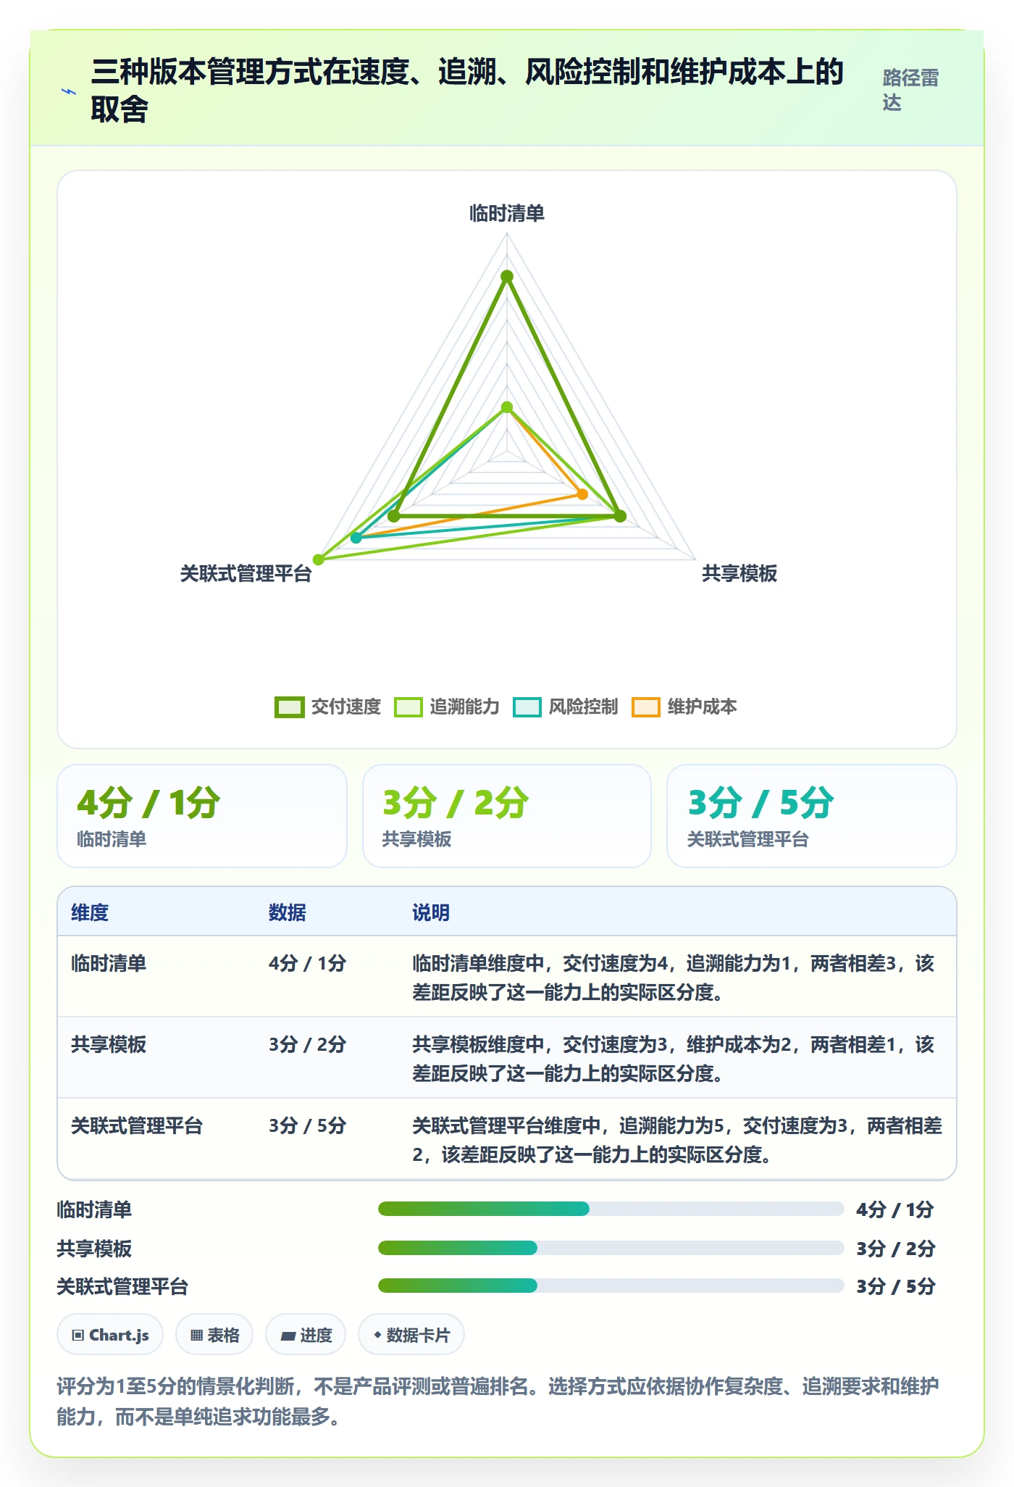Toggle the 维护成本 legend item
The image size is (1014, 1487).
coord(684,707)
